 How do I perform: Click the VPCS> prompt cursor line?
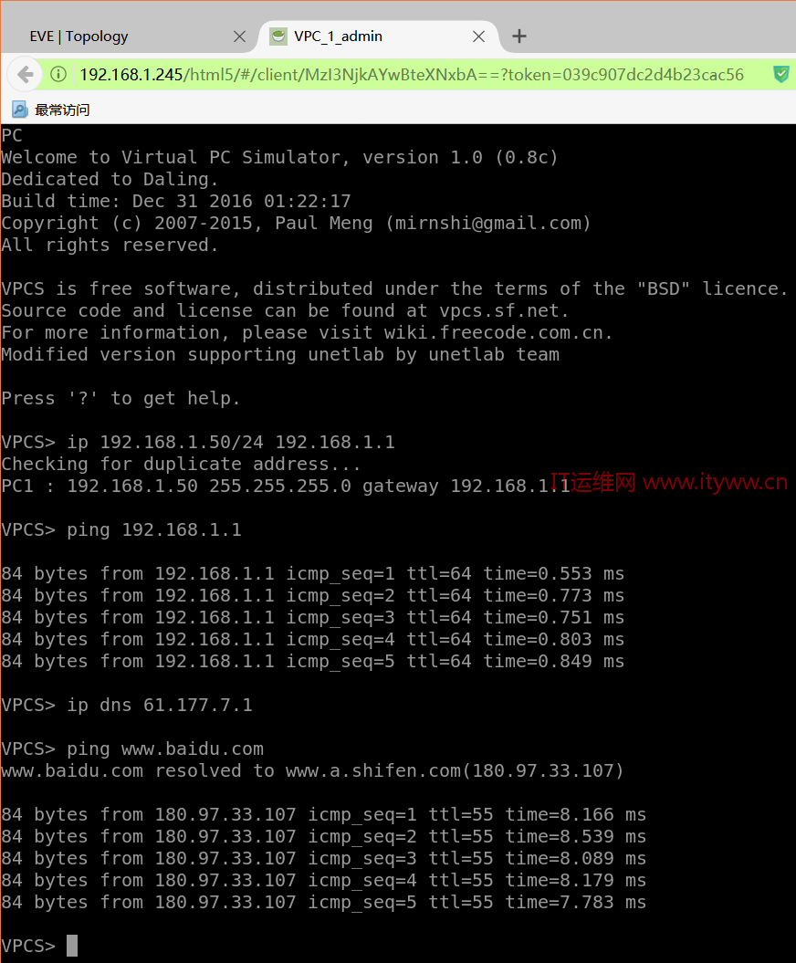tap(40, 946)
